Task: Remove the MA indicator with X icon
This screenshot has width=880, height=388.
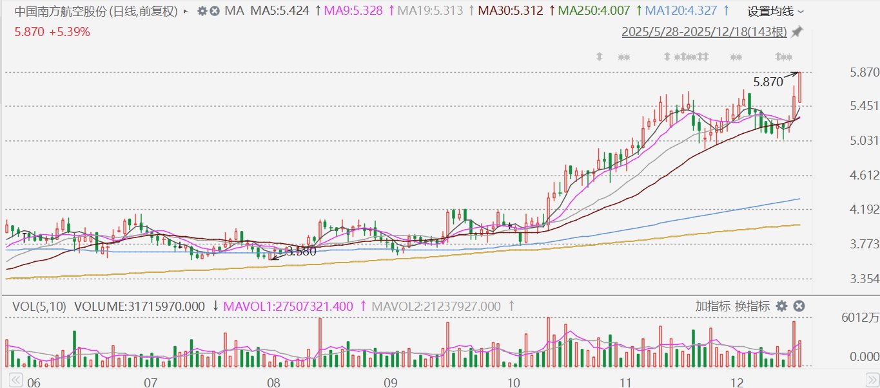Action: click(215, 11)
